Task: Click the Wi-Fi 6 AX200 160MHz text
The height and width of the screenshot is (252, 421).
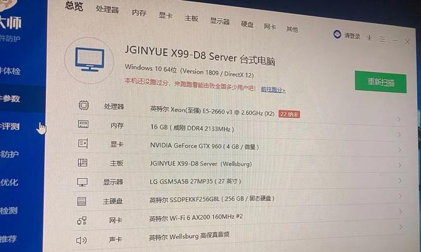Action: pyautogui.click(x=196, y=218)
